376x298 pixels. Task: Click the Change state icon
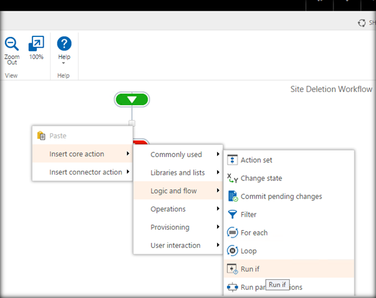232,178
